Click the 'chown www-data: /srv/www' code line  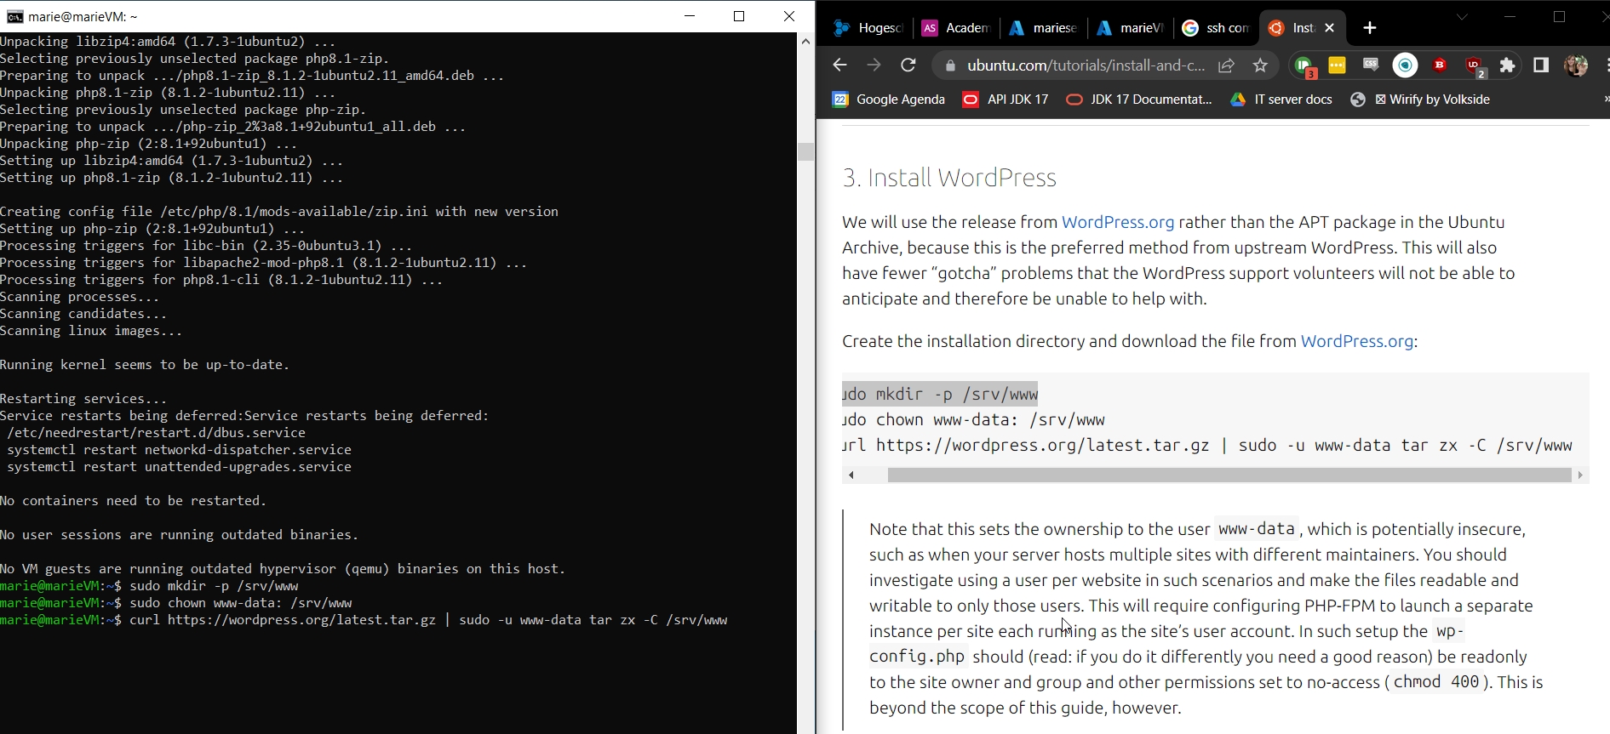973,419
